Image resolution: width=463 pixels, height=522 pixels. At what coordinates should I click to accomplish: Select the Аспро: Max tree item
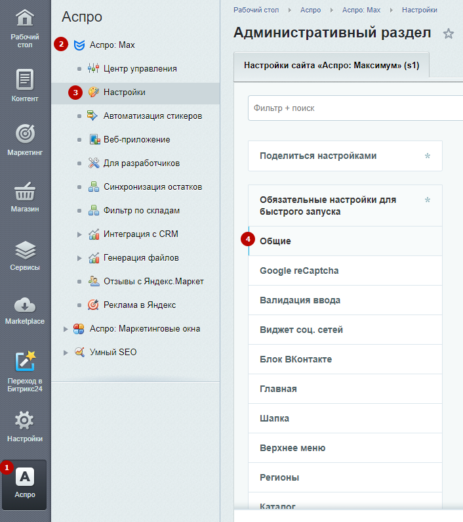pyautogui.click(x=112, y=45)
